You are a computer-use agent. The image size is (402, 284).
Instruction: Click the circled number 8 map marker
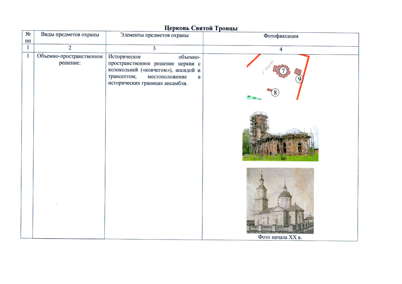[275, 93]
